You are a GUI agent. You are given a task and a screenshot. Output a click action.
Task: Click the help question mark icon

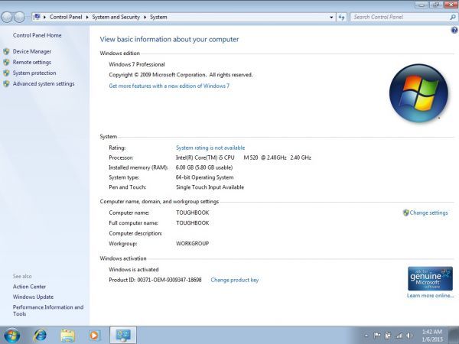tap(454, 30)
